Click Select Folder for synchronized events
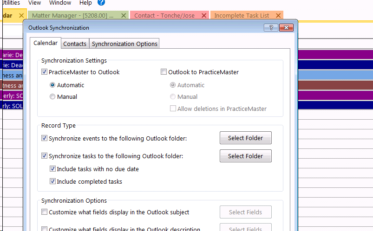Screen dimensions: 373x231 [245, 138]
